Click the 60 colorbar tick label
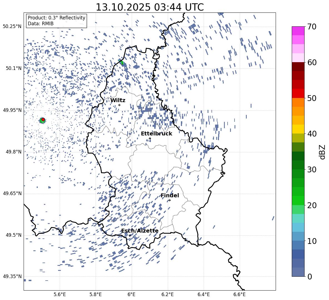 point(312,62)
